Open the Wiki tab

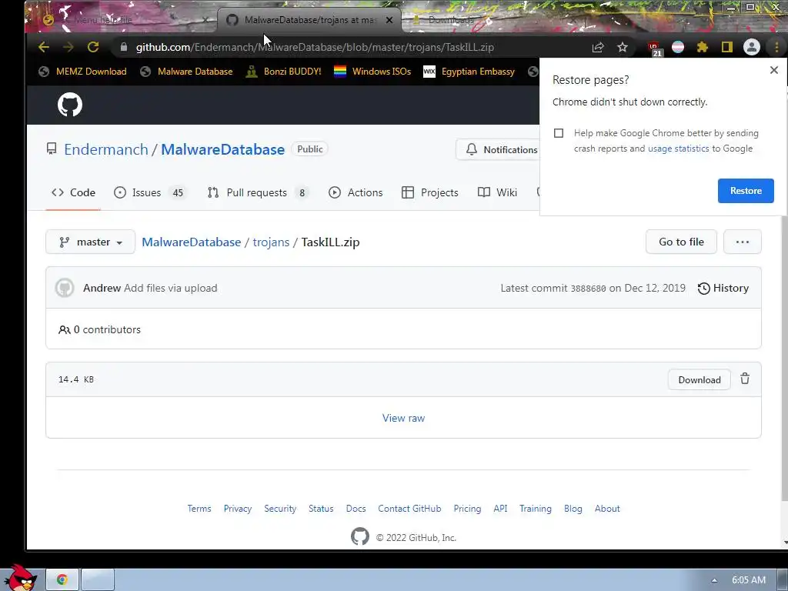(498, 192)
